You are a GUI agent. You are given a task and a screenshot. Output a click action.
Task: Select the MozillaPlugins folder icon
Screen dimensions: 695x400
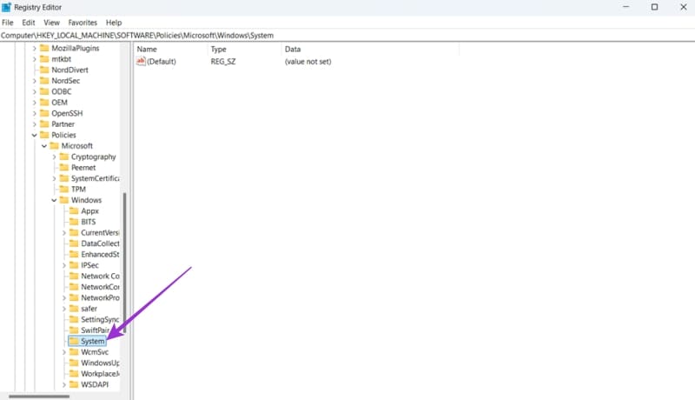coord(44,48)
